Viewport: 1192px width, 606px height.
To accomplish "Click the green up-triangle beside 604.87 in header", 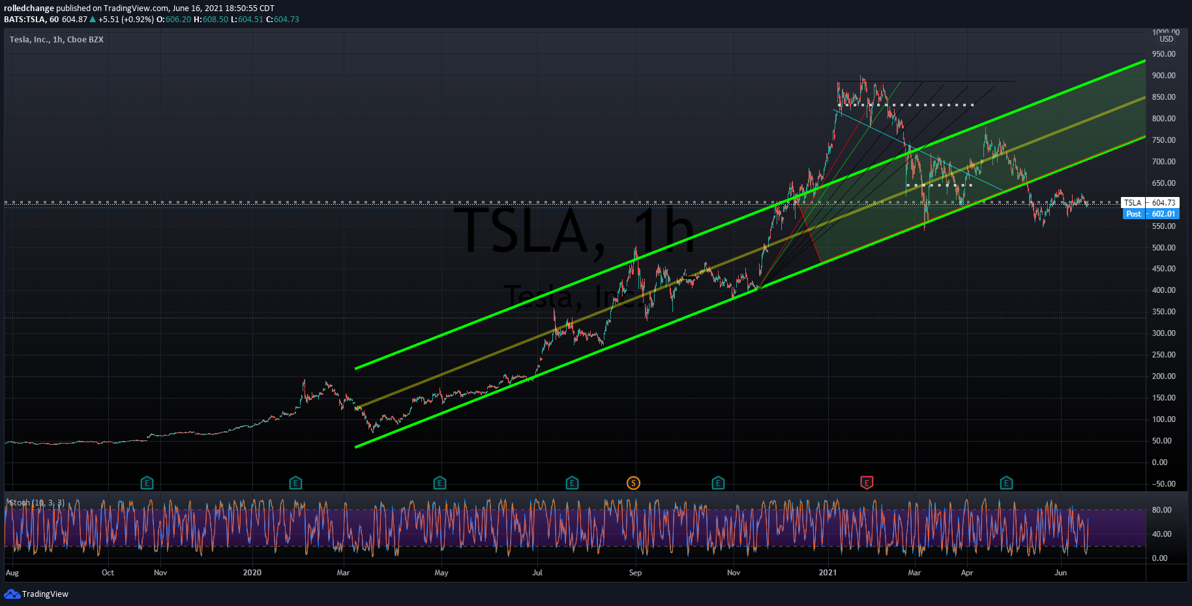I will pyautogui.click(x=93, y=20).
